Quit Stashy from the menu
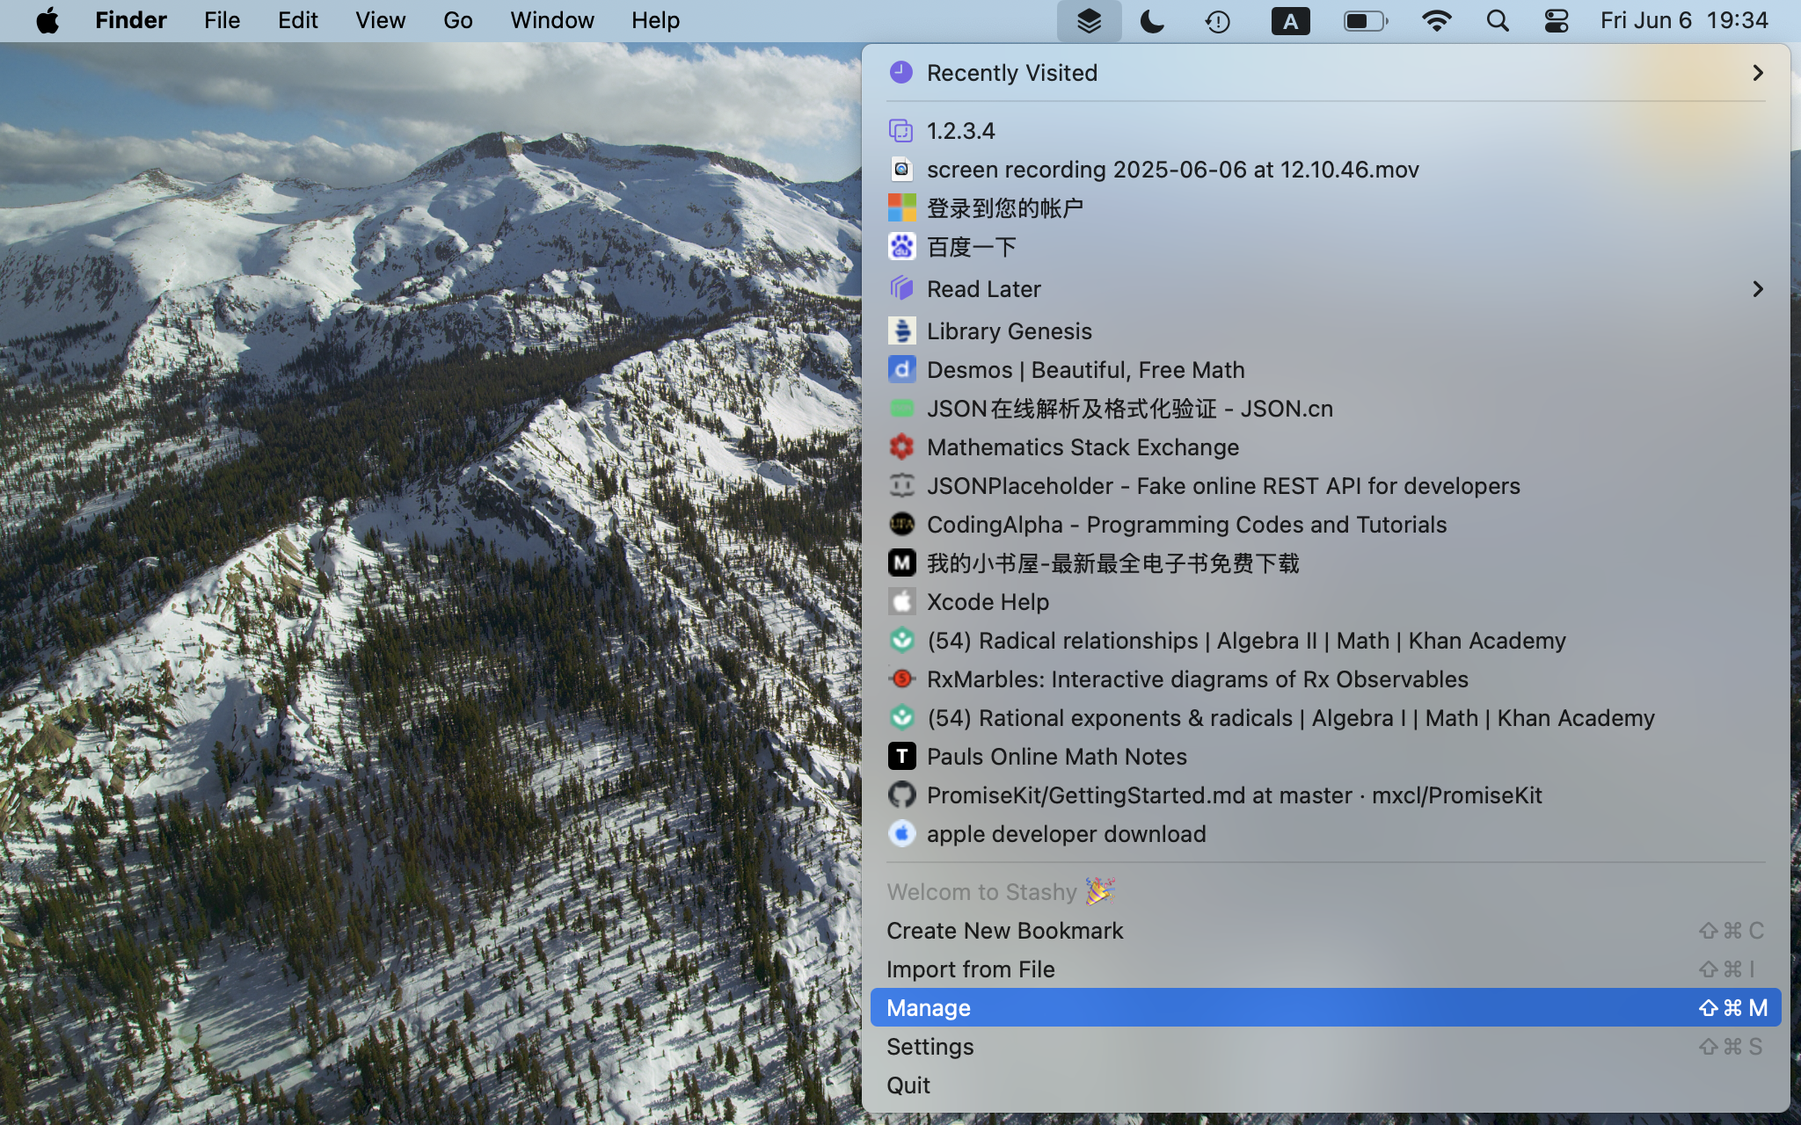The height and width of the screenshot is (1125, 1801). (1325, 1085)
